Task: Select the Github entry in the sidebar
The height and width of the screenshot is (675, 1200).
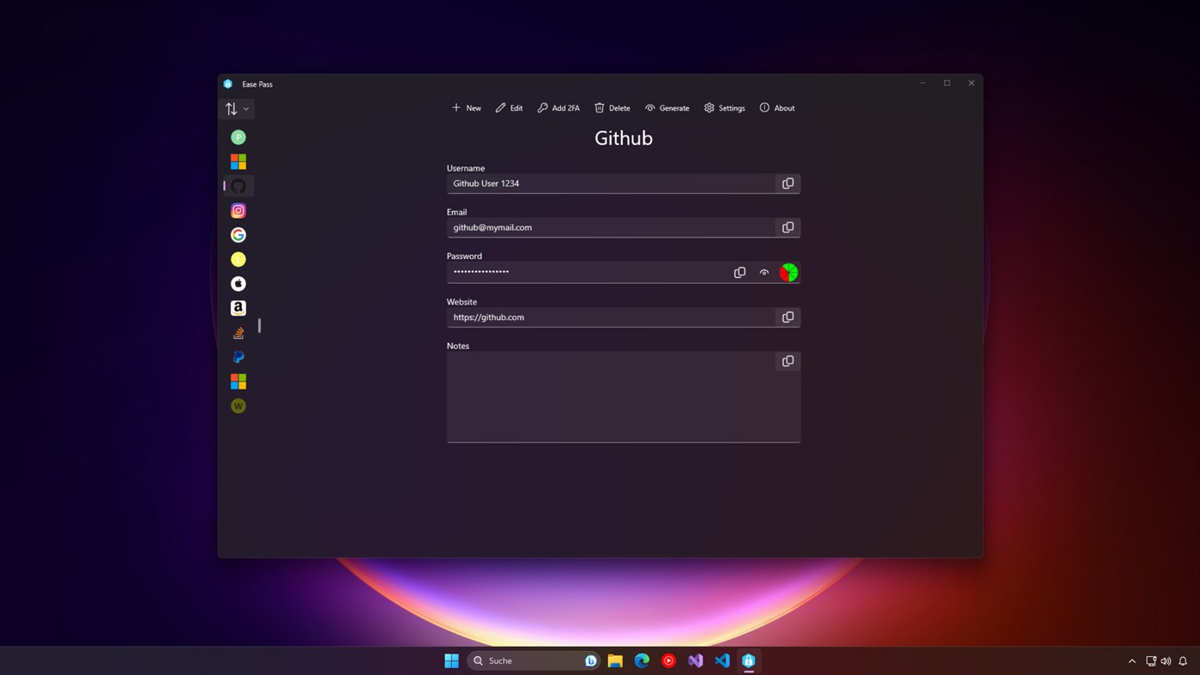Action: point(238,186)
